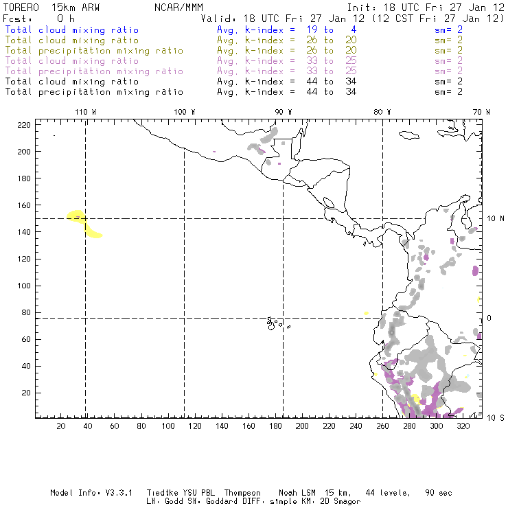Click the 'KM: 2D Smagor' label
Viewport: 508px width, 508px height.
tap(329, 502)
